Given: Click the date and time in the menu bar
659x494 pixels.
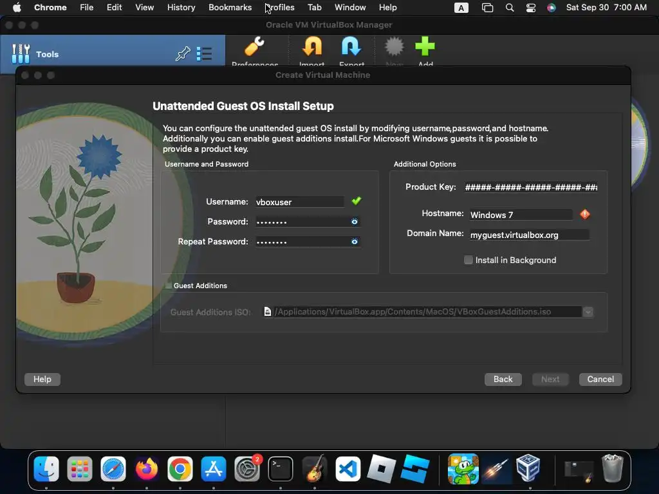Looking at the screenshot, I should pyautogui.click(x=606, y=8).
